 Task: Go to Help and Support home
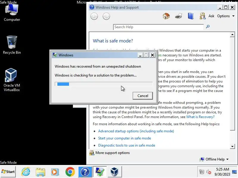(x=166, y=16)
